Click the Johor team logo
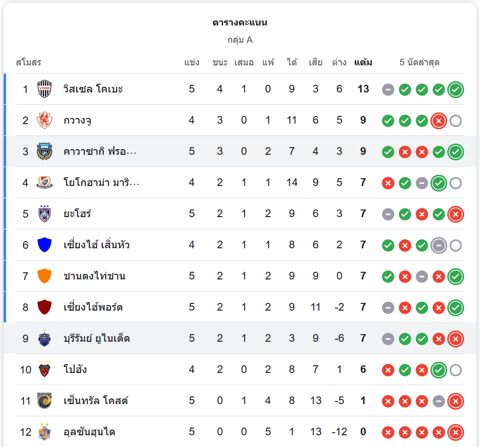 45,214
